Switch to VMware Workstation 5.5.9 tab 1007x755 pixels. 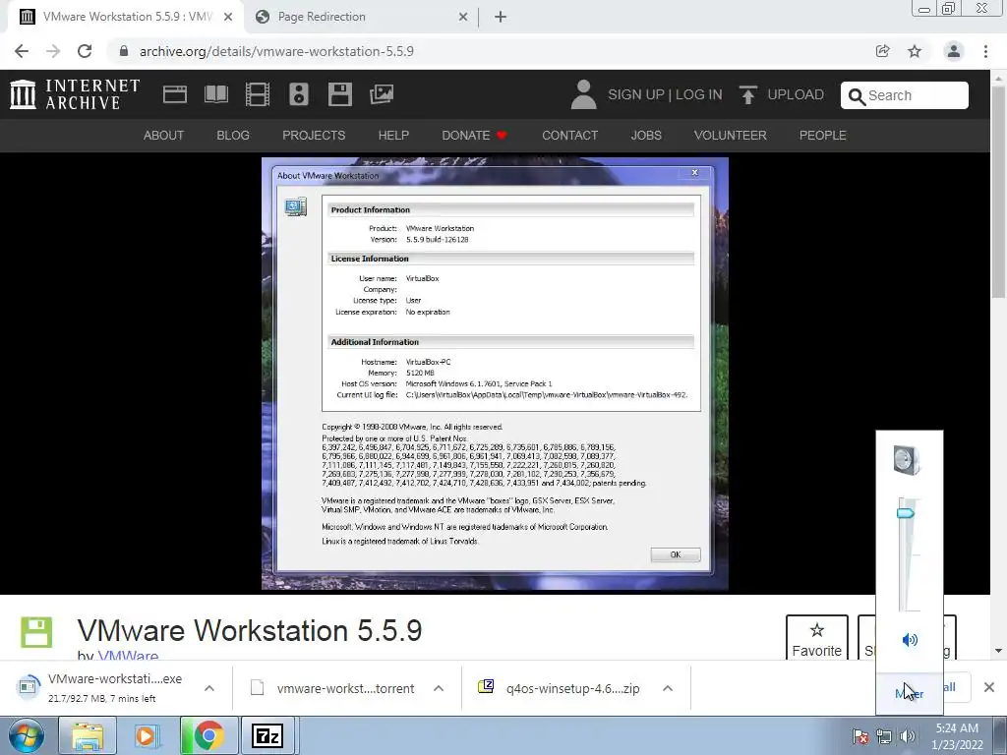point(124,17)
